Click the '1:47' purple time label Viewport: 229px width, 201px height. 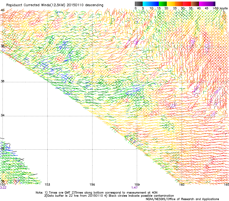click(134, 188)
